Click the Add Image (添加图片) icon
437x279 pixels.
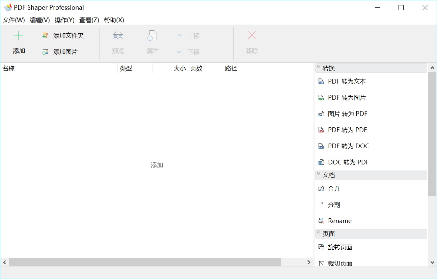(x=45, y=52)
